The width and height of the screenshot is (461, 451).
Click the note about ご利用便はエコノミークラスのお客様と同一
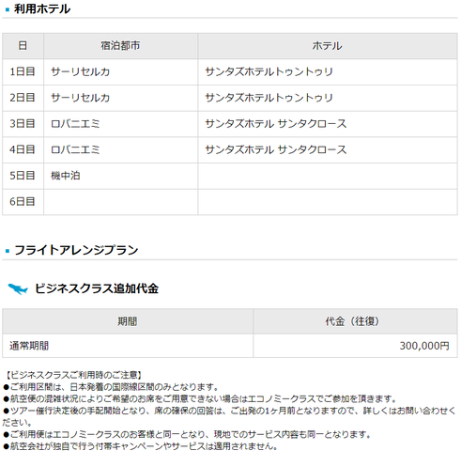187,434
